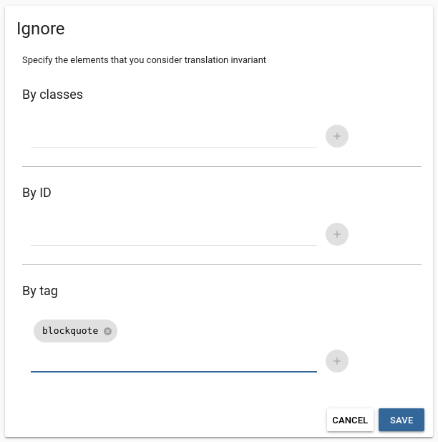
Task: Focus the By classes text input
Action: (x=173, y=136)
